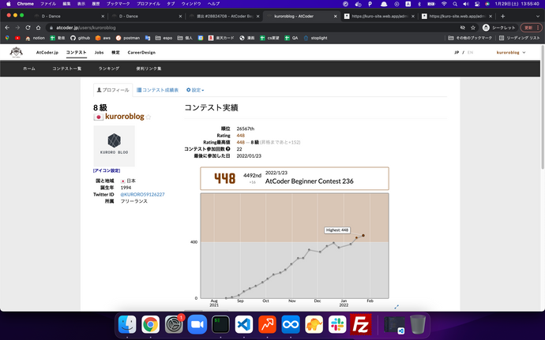Screen dimensions: 545x340
Task: Click the browser back arrow
Action: [7, 28]
